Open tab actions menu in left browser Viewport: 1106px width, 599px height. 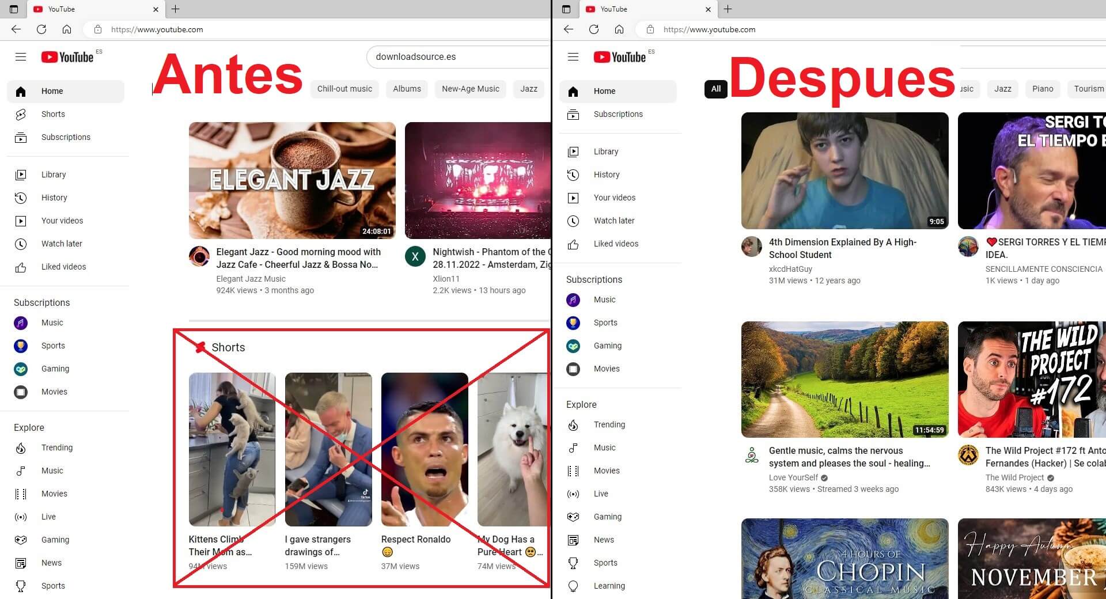click(x=14, y=9)
